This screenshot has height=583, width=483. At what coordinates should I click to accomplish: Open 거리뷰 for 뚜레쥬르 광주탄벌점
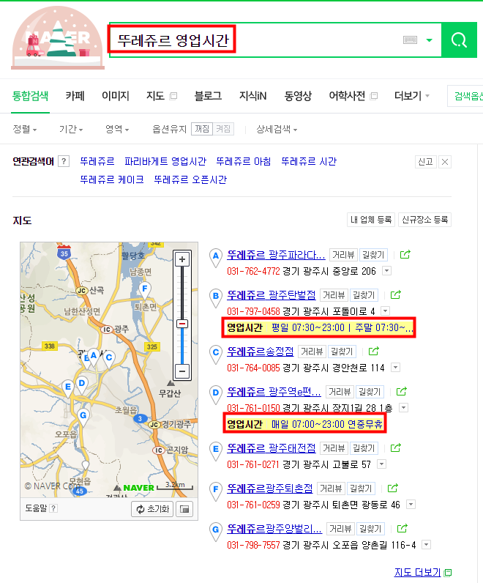334,295
